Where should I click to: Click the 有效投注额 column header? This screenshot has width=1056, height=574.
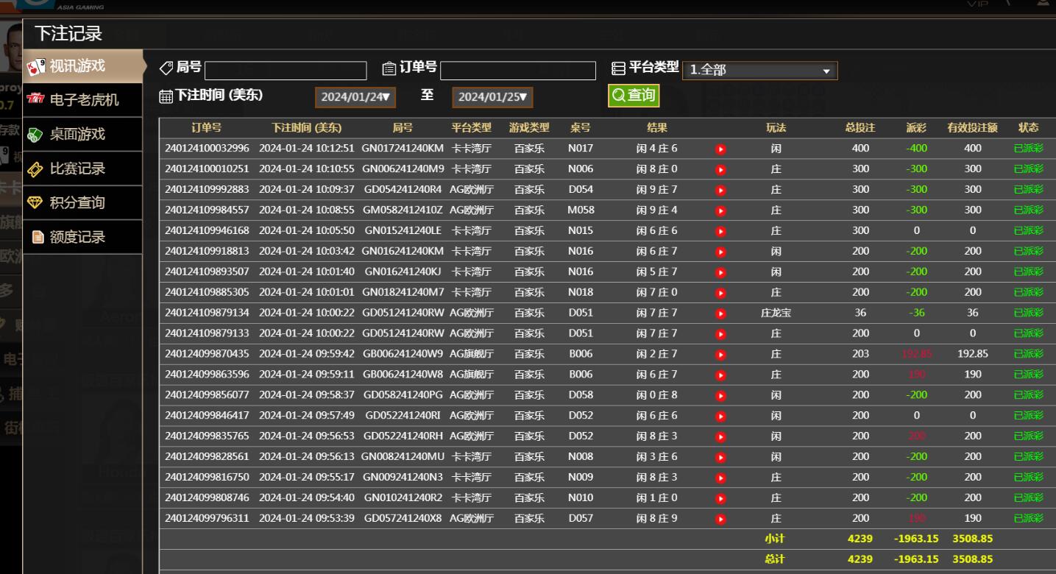972,128
